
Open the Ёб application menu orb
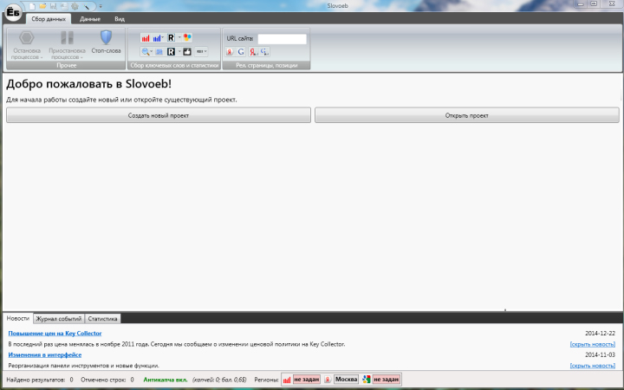click(x=13, y=12)
